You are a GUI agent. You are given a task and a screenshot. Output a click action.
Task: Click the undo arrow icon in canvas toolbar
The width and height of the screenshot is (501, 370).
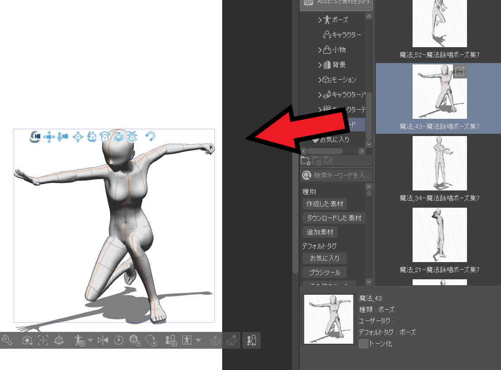tap(150, 136)
